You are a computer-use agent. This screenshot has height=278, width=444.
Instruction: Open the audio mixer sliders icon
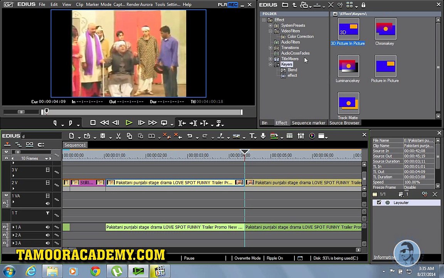click(301, 136)
